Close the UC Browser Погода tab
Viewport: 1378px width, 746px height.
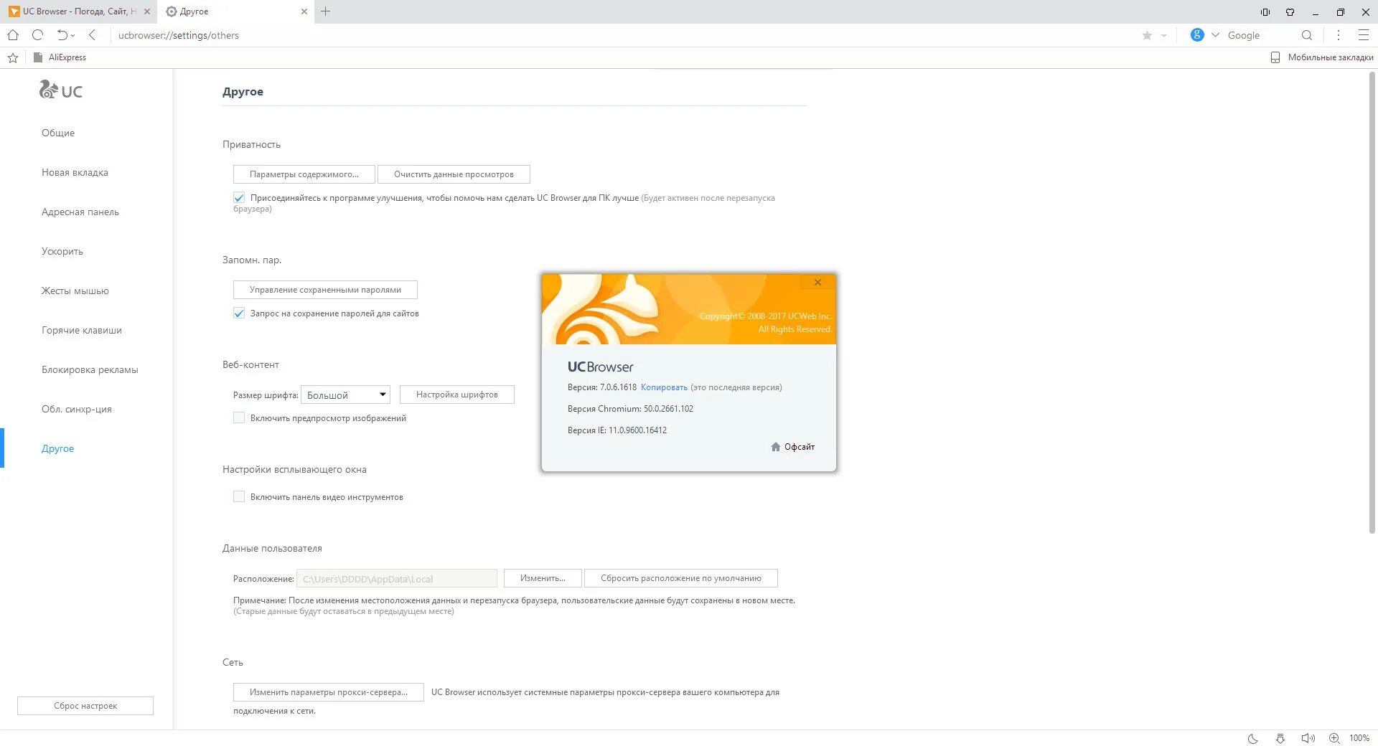[147, 11]
